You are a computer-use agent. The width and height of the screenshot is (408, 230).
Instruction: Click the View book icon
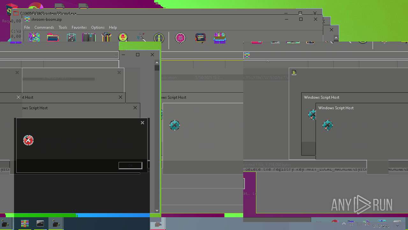coord(89,38)
